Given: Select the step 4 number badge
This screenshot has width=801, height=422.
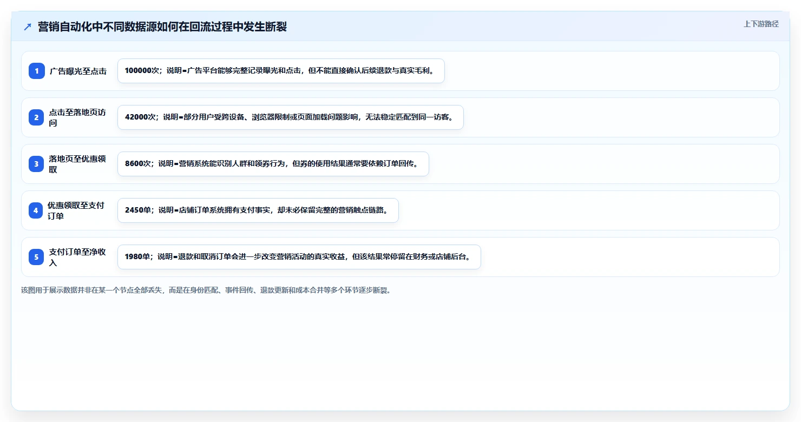Looking at the screenshot, I should pos(36,210).
